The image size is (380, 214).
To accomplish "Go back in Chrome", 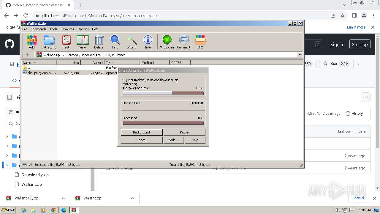I will point(7,15).
